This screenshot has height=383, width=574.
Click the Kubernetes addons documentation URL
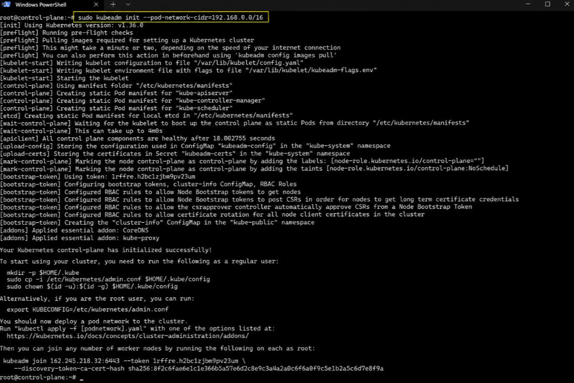coord(128,336)
